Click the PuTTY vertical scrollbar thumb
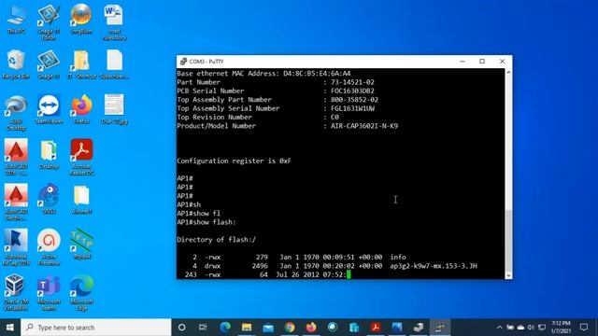Screen dimensions: 598x336 [508, 241]
